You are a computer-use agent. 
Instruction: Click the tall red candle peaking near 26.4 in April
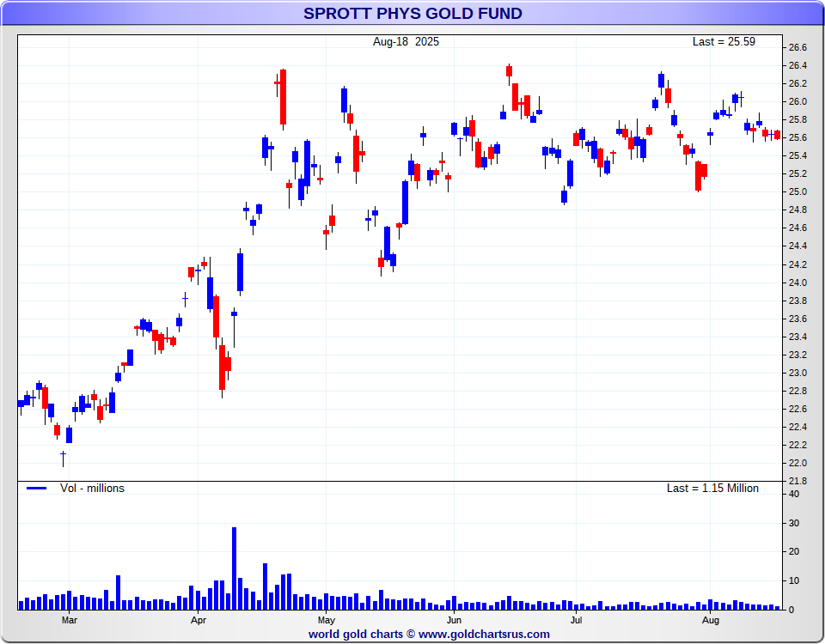pyautogui.click(x=283, y=99)
